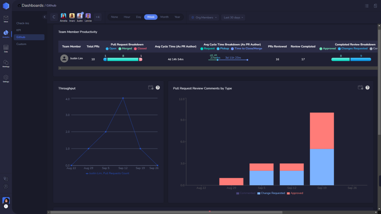Click the productivity table horizontal scrollbar
The width and height of the screenshot is (381, 214).
coord(218,68)
